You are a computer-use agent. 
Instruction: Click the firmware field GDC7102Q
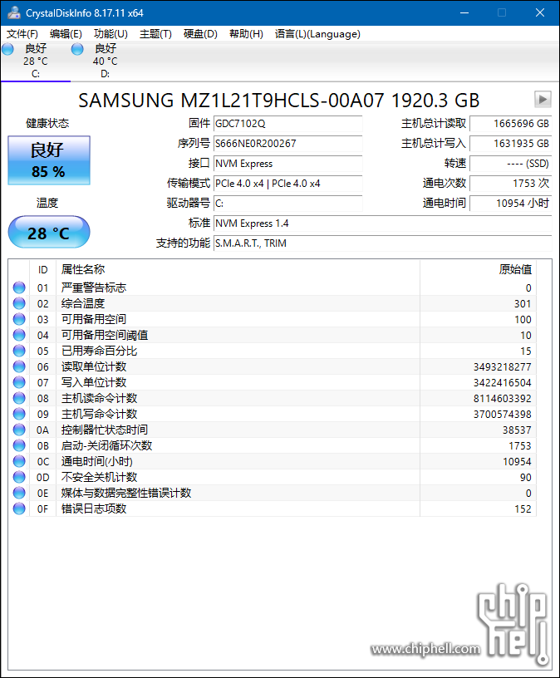(287, 124)
